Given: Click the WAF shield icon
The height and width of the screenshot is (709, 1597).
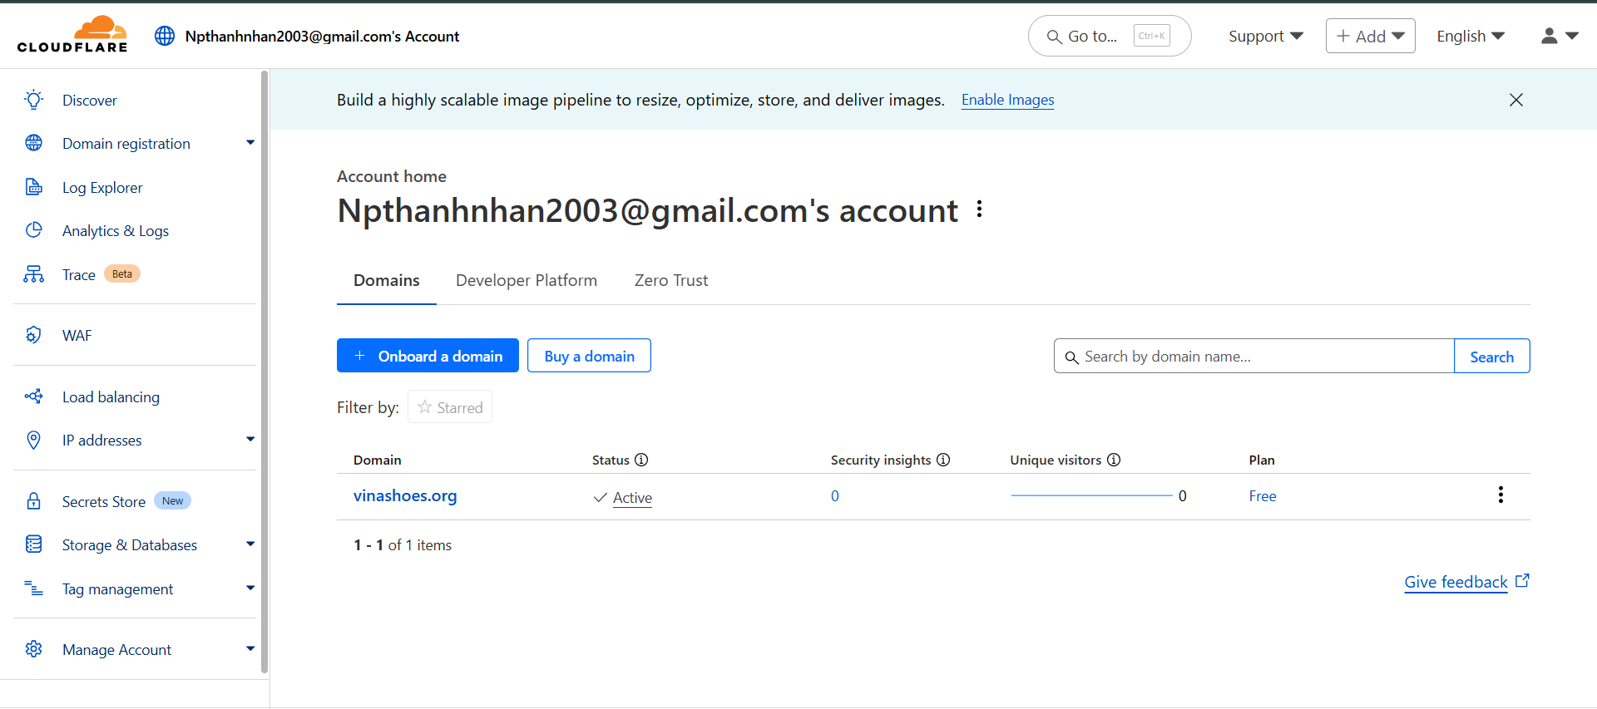Looking at the screenshot, I should (34, 335).
